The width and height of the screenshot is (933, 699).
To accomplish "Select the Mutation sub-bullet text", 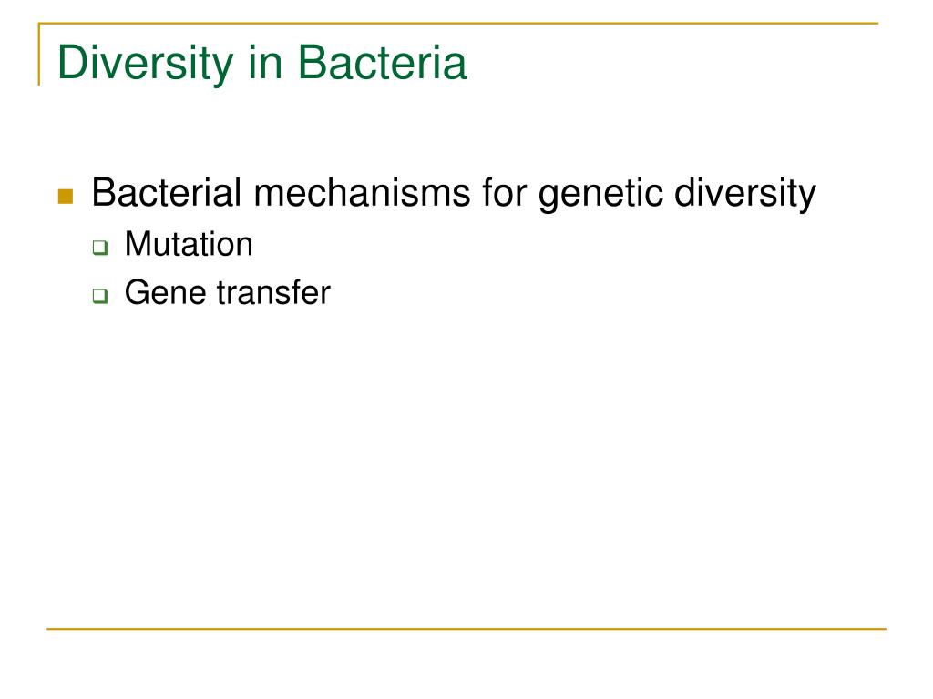I will coord(189,244).
